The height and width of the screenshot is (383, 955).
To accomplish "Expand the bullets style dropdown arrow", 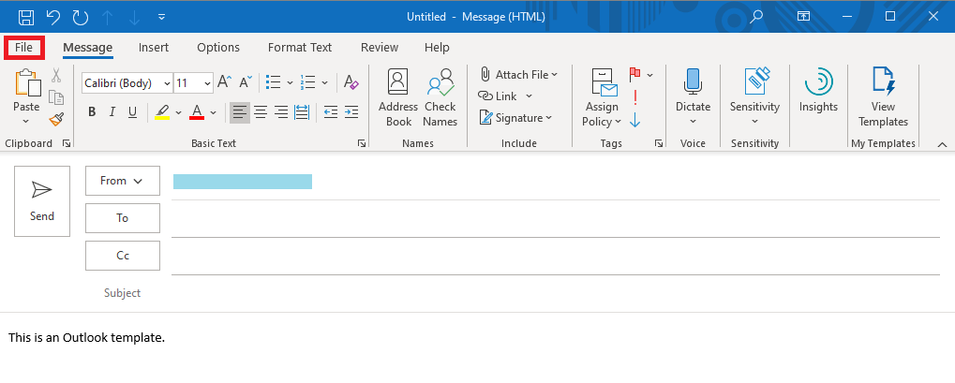I will [290, 82].
